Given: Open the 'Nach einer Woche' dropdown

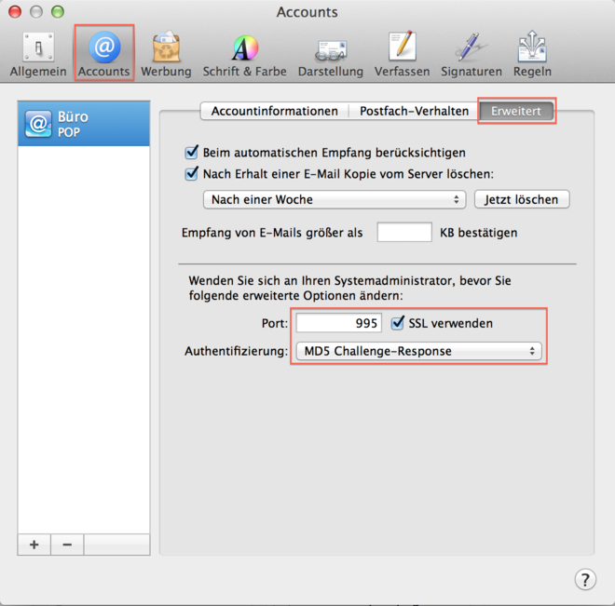Looking at the screenshot, I should 334,199.
